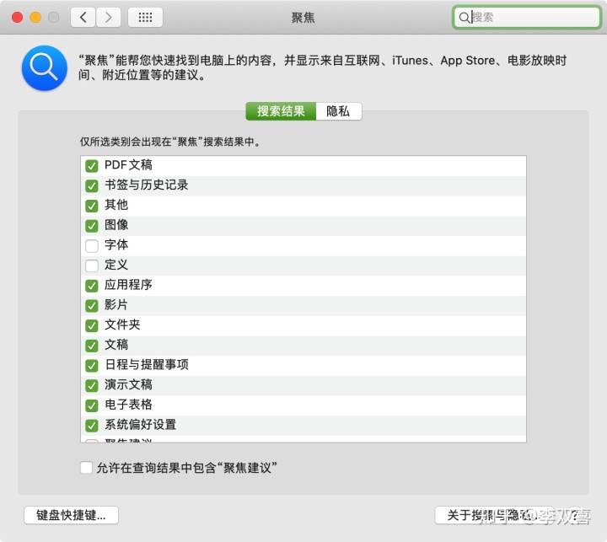The image size is (607, 542).
Task: Open 键盘快捷键... button
Action: coord(71,515)
